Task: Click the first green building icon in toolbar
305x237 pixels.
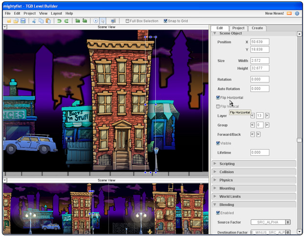Action: tap(78, 20)
